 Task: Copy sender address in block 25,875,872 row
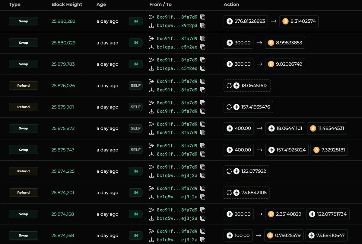[203, 124]
